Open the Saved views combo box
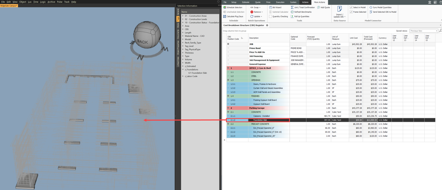The height and width of the screenshot is (190, 442). [424, 31]
